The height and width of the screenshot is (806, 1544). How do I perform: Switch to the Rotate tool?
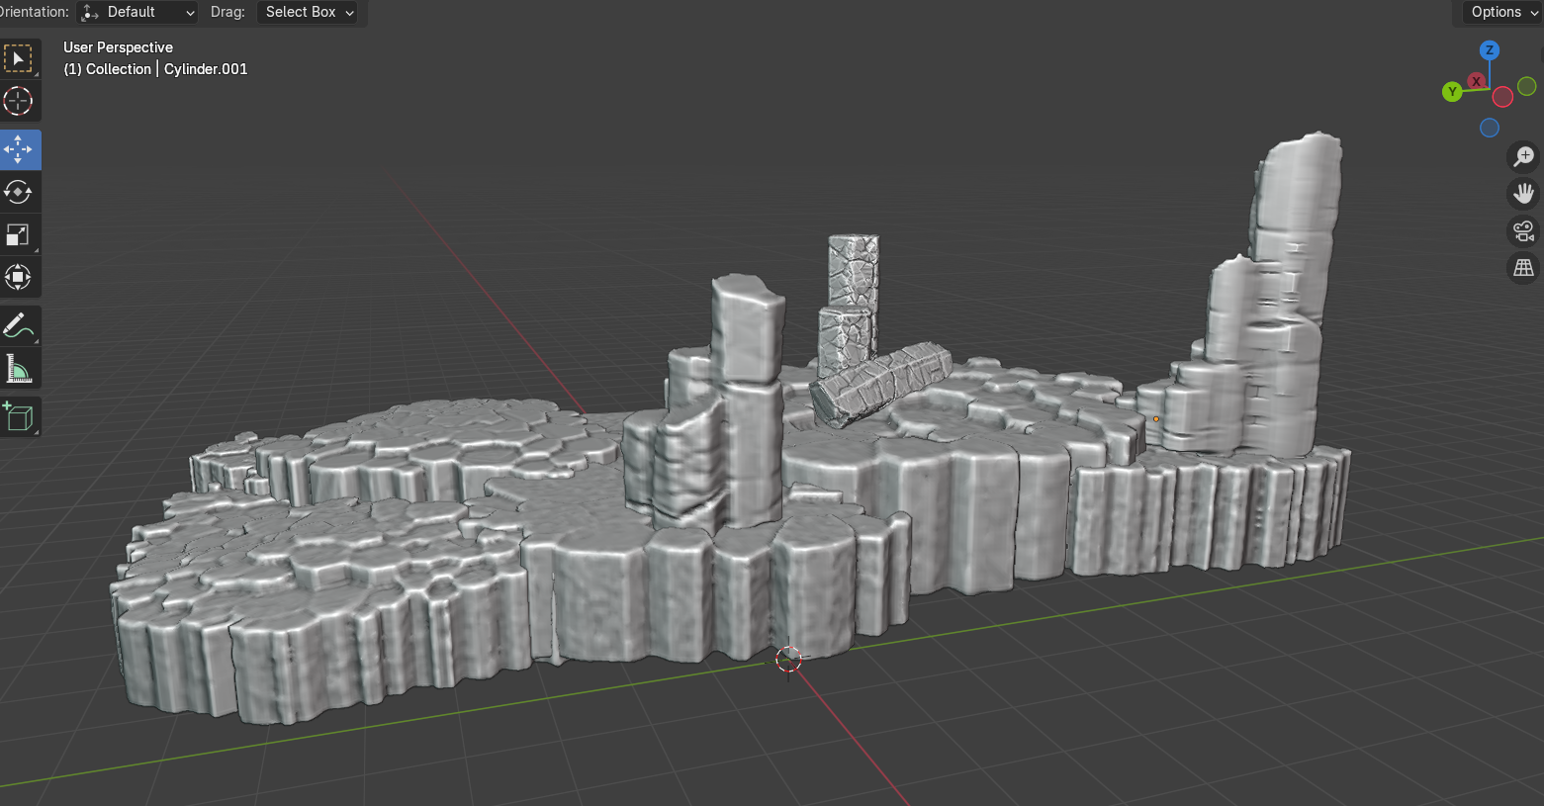click(19, 192)
